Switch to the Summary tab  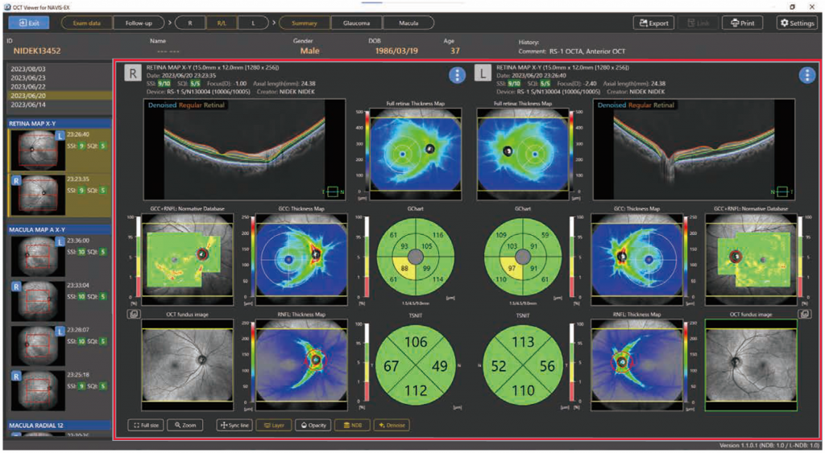304,23
